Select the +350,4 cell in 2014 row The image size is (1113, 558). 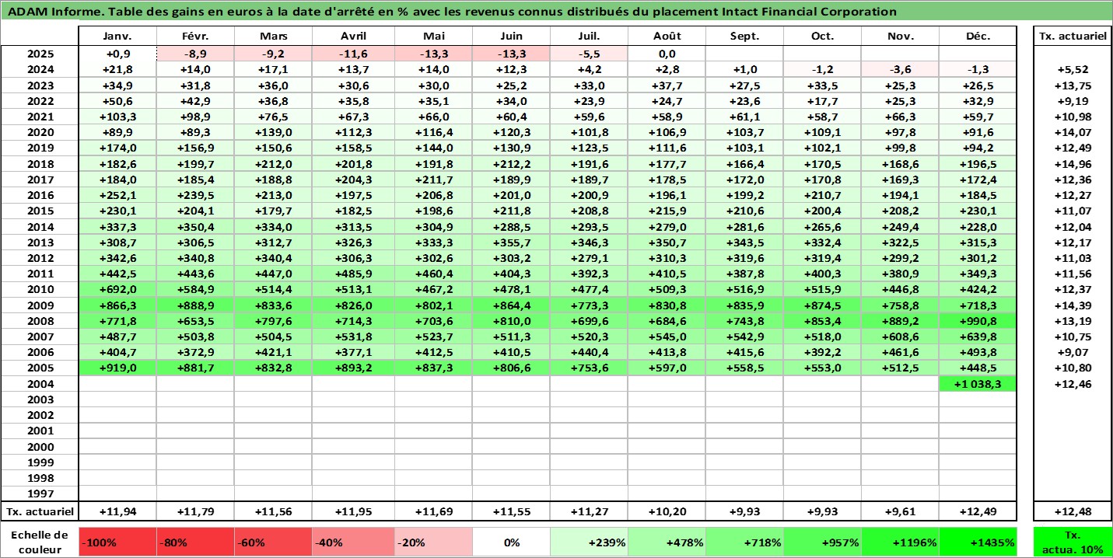tap(196, 227)
